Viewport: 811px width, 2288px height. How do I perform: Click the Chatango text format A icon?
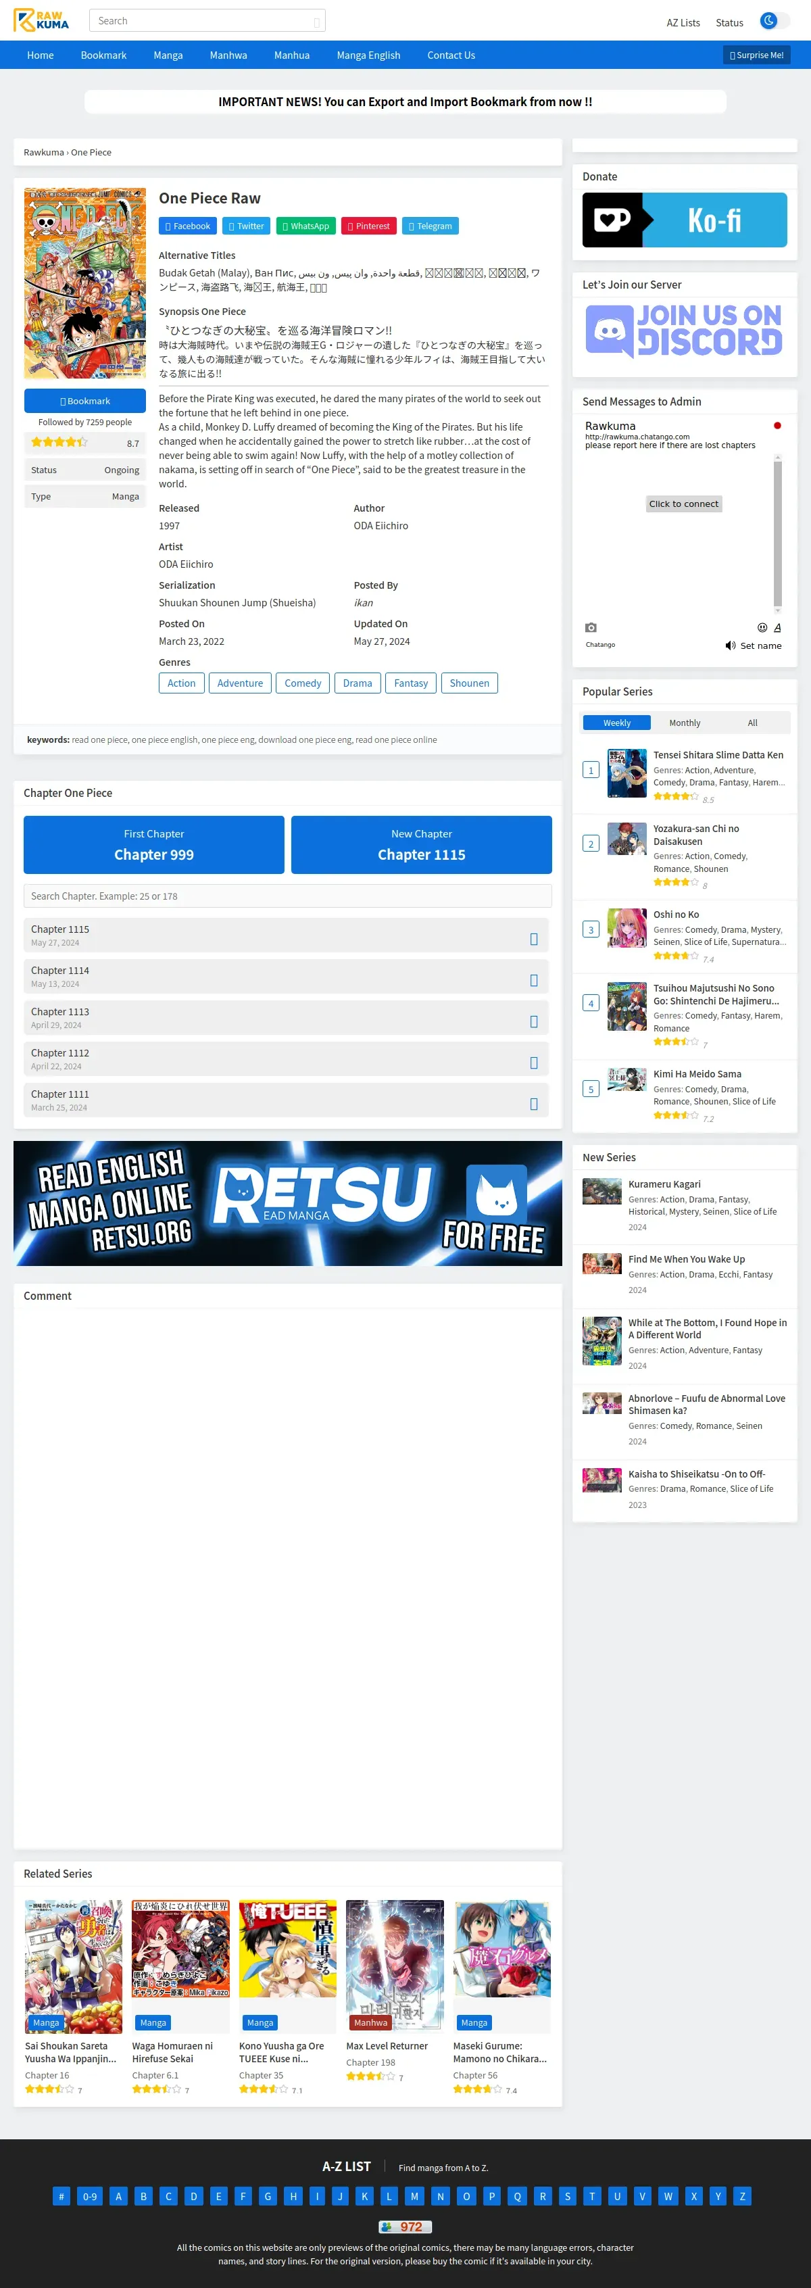pyautogui.click(x=777, y=627)
